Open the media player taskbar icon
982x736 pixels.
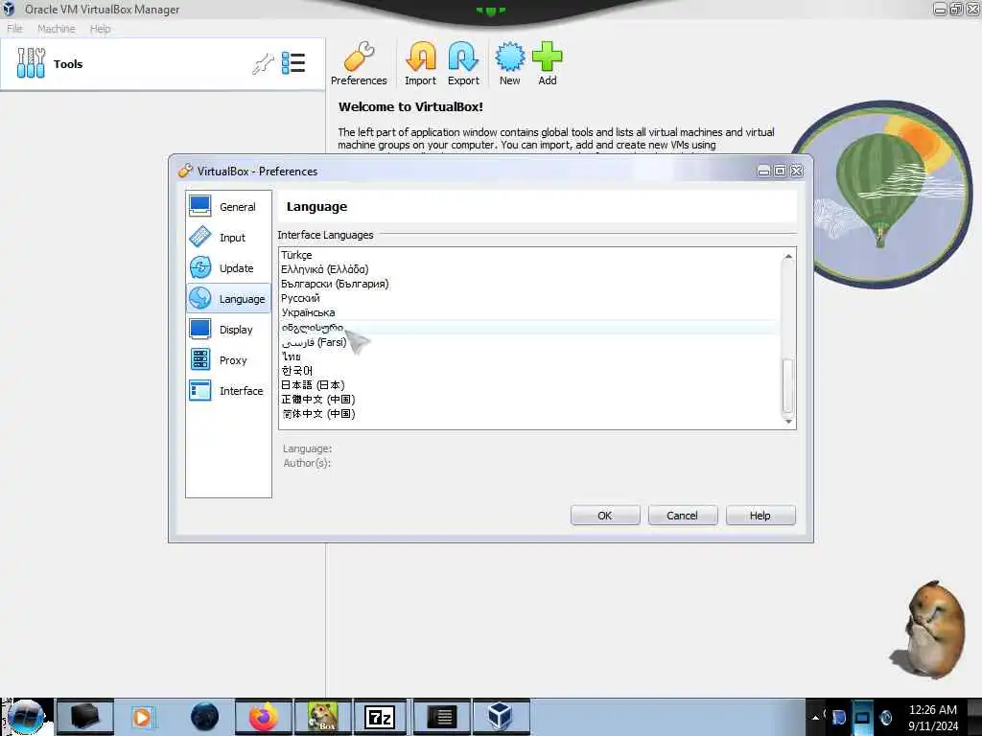tap(142, 717)
